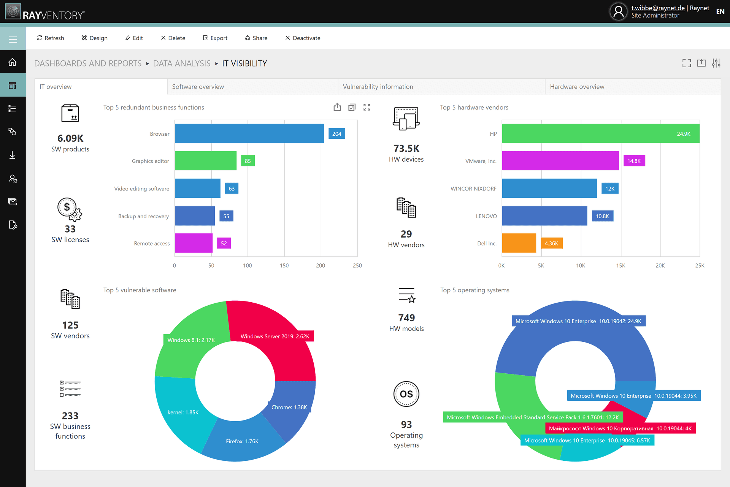Click the Operating systems OS icon
The width and height of the screenshot is (730, 487).
406,394
